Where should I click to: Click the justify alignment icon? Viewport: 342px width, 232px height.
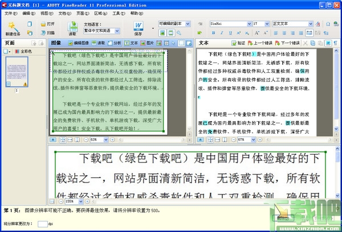tap(301, 33)
